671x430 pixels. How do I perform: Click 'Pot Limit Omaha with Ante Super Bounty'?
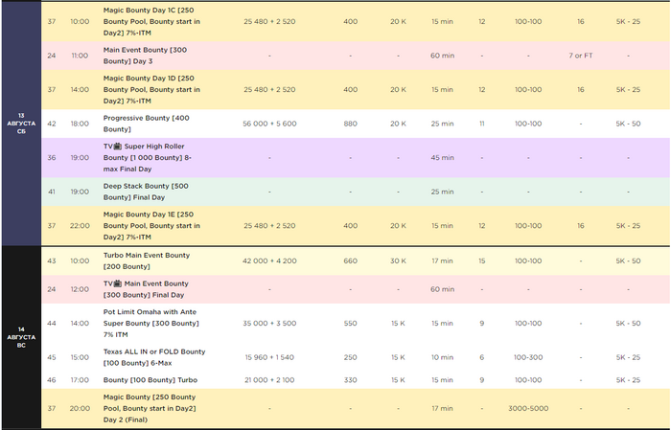pyautogui.click(x=151, y=323)
